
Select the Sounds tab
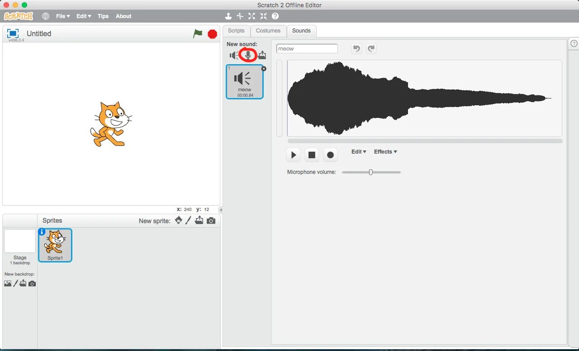(301, 31)
